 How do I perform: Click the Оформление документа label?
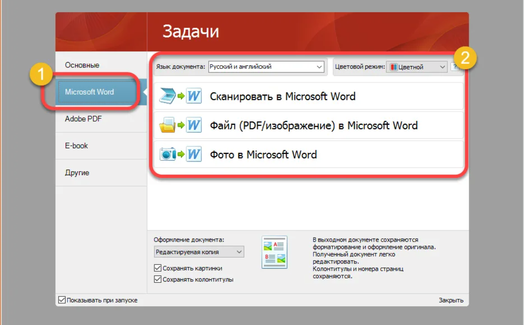coord(189,240)
